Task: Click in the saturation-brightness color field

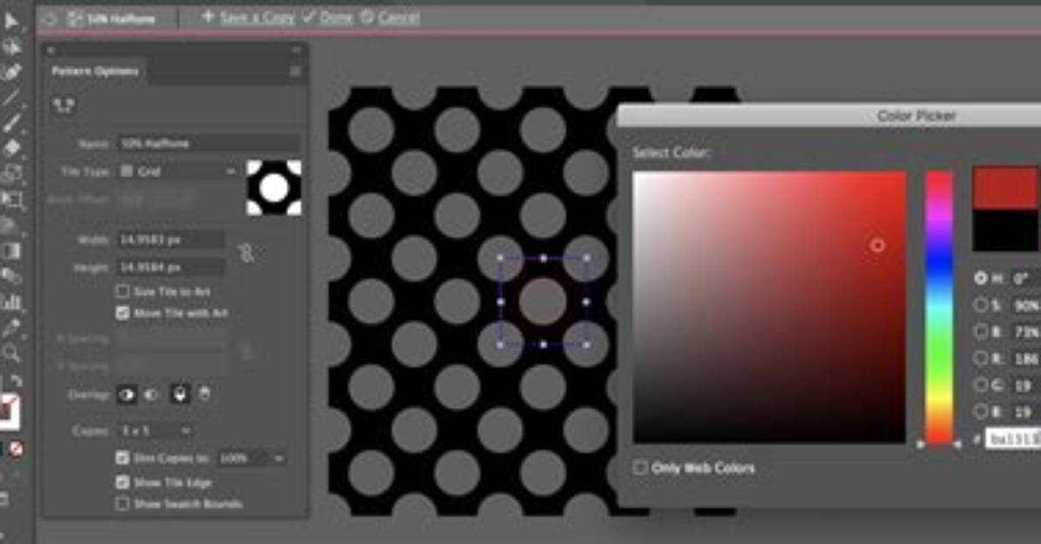Action: [x=769, y=308]
